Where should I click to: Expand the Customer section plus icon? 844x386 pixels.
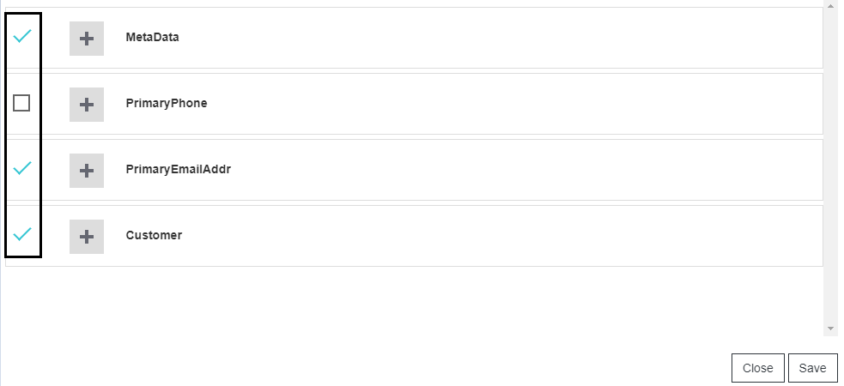87,237
